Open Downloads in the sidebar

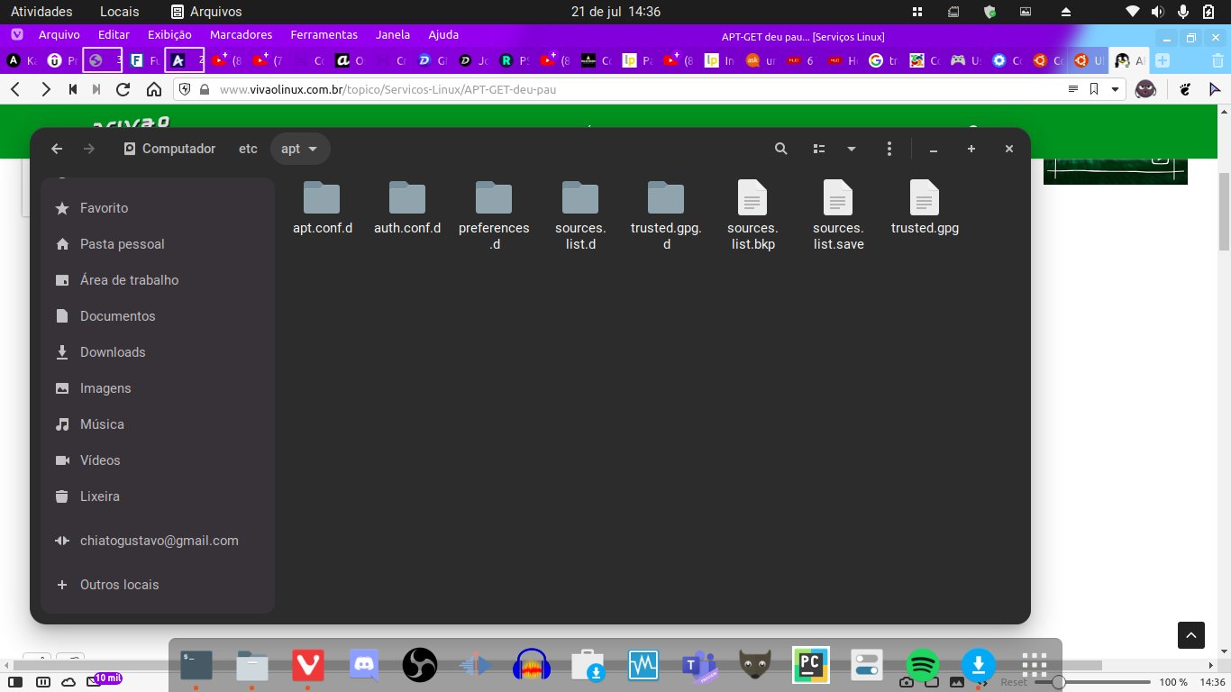(x=113, y=352)
